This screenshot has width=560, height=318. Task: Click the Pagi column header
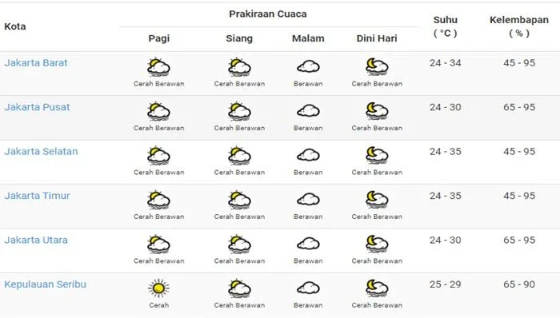159,38
